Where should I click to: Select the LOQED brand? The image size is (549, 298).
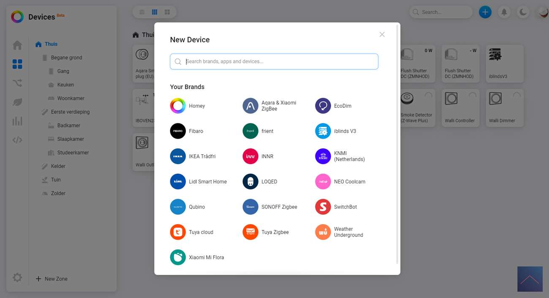[x=260, y=182]
